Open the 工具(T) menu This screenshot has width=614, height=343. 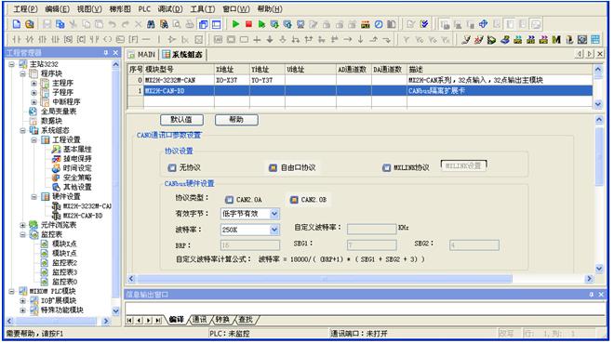pos(203,8)
